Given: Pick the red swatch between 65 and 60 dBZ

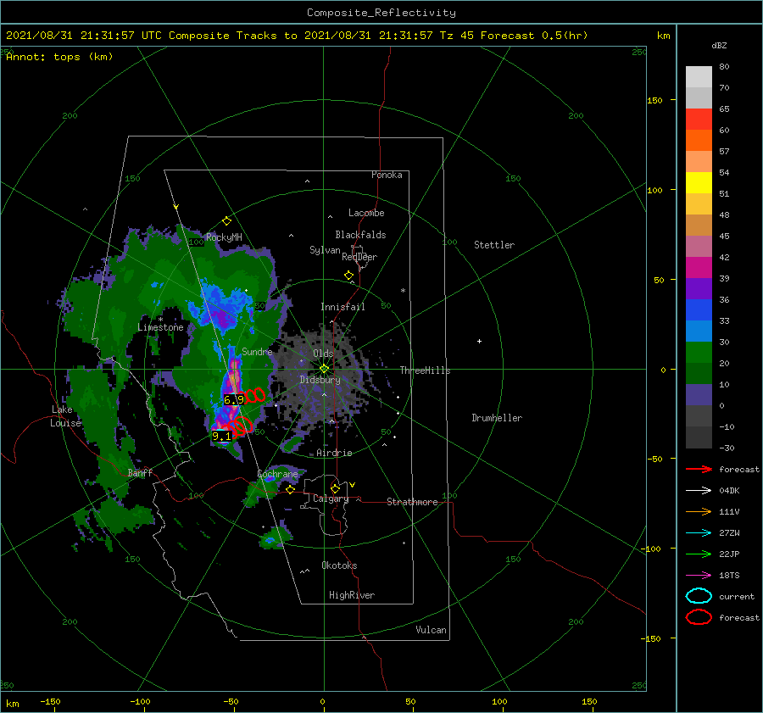Looking at the screenshot, I should 699,120.
